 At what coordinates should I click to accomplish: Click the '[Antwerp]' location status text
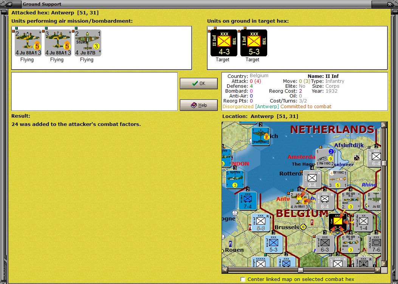[x=267, y=106]
